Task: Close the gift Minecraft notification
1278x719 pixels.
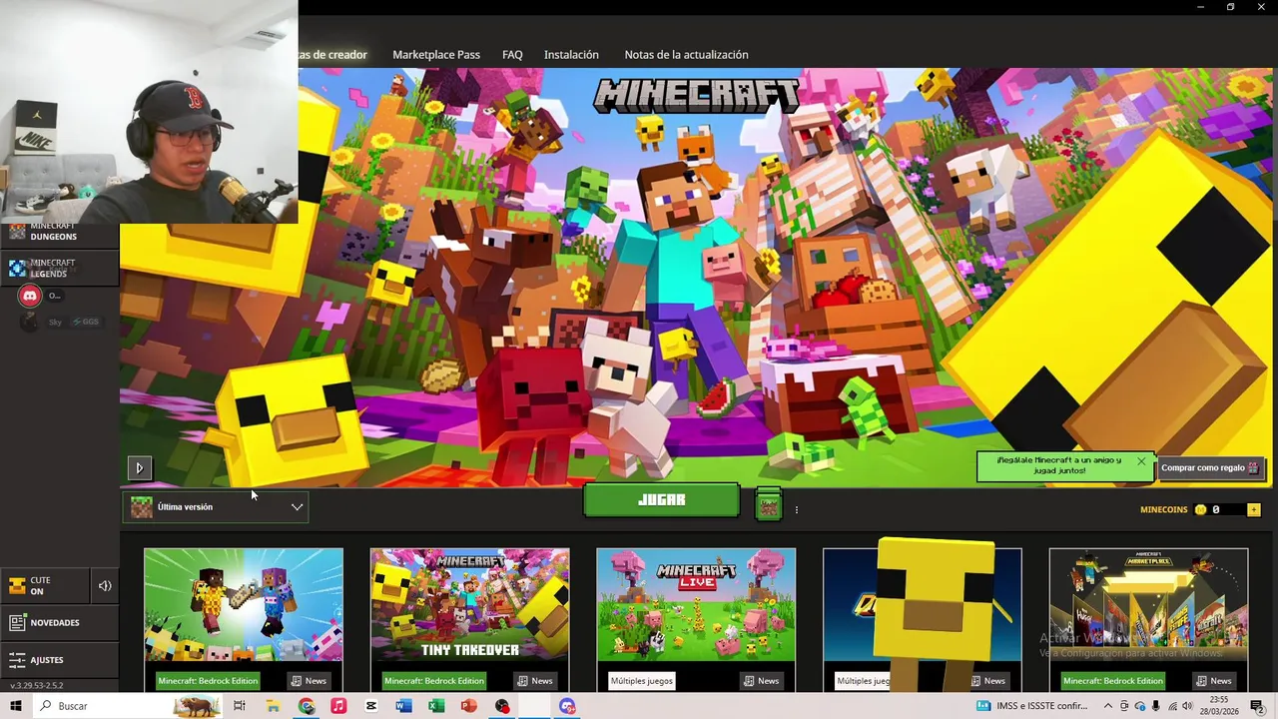Action: [1141, 461]
